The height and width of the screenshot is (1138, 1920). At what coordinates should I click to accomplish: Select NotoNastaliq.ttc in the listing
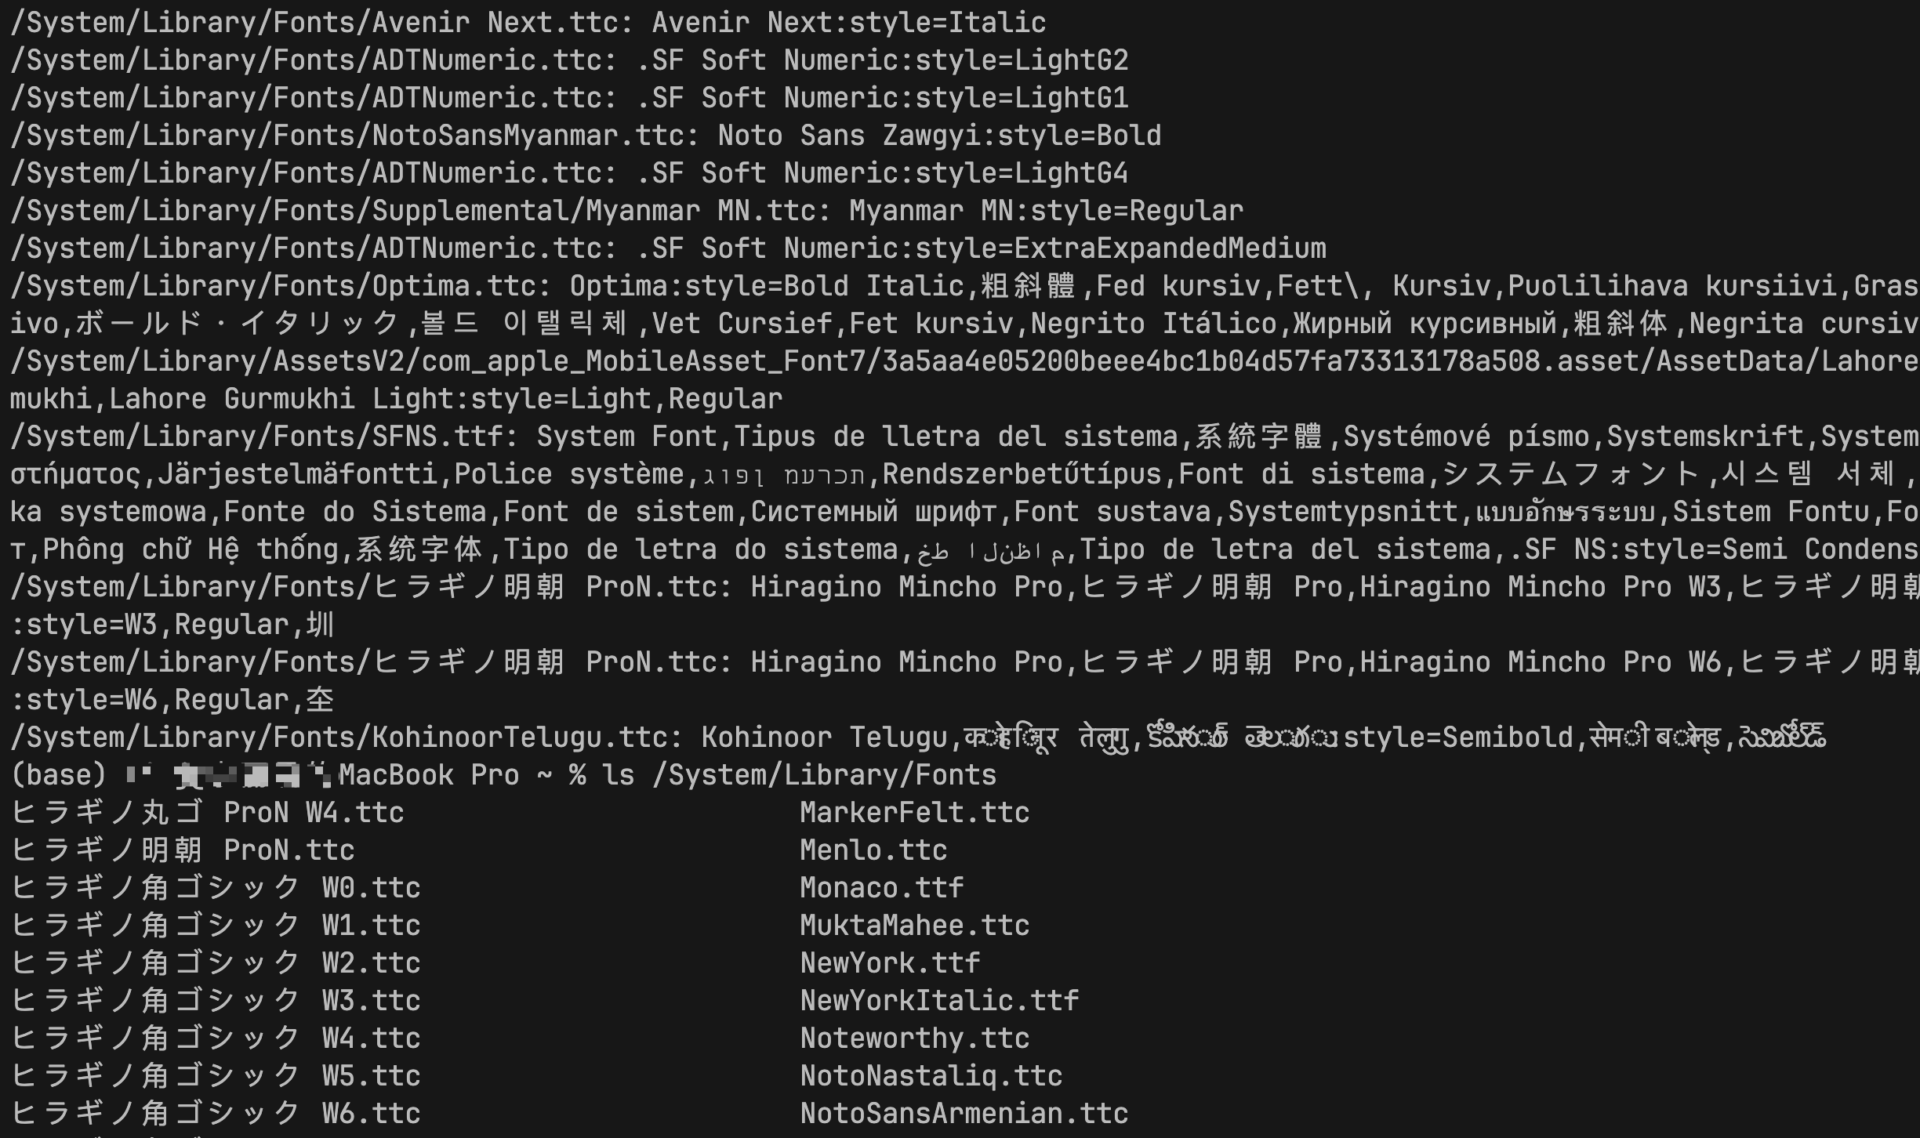(x=931, y=1076)
